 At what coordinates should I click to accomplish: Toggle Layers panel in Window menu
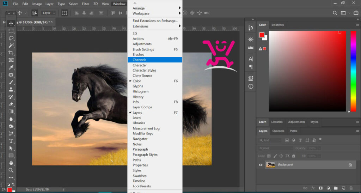click(155, 113)
